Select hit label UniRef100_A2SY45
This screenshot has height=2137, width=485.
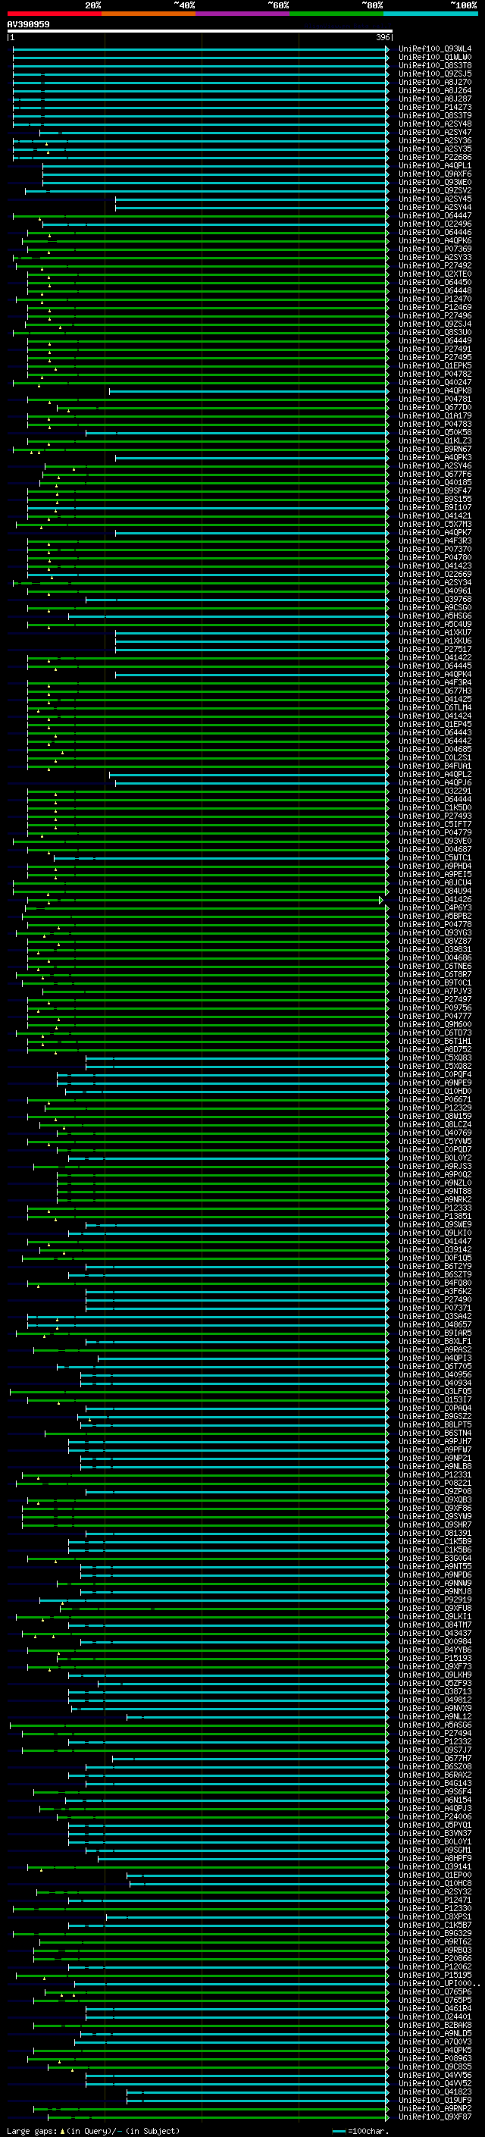435,199
